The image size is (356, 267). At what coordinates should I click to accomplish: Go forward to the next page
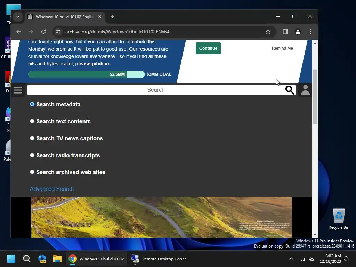(x=31, y=32)
